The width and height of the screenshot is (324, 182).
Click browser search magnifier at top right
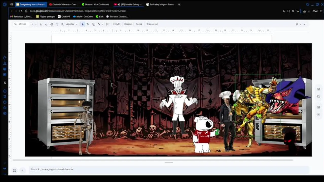click(308, 5)
